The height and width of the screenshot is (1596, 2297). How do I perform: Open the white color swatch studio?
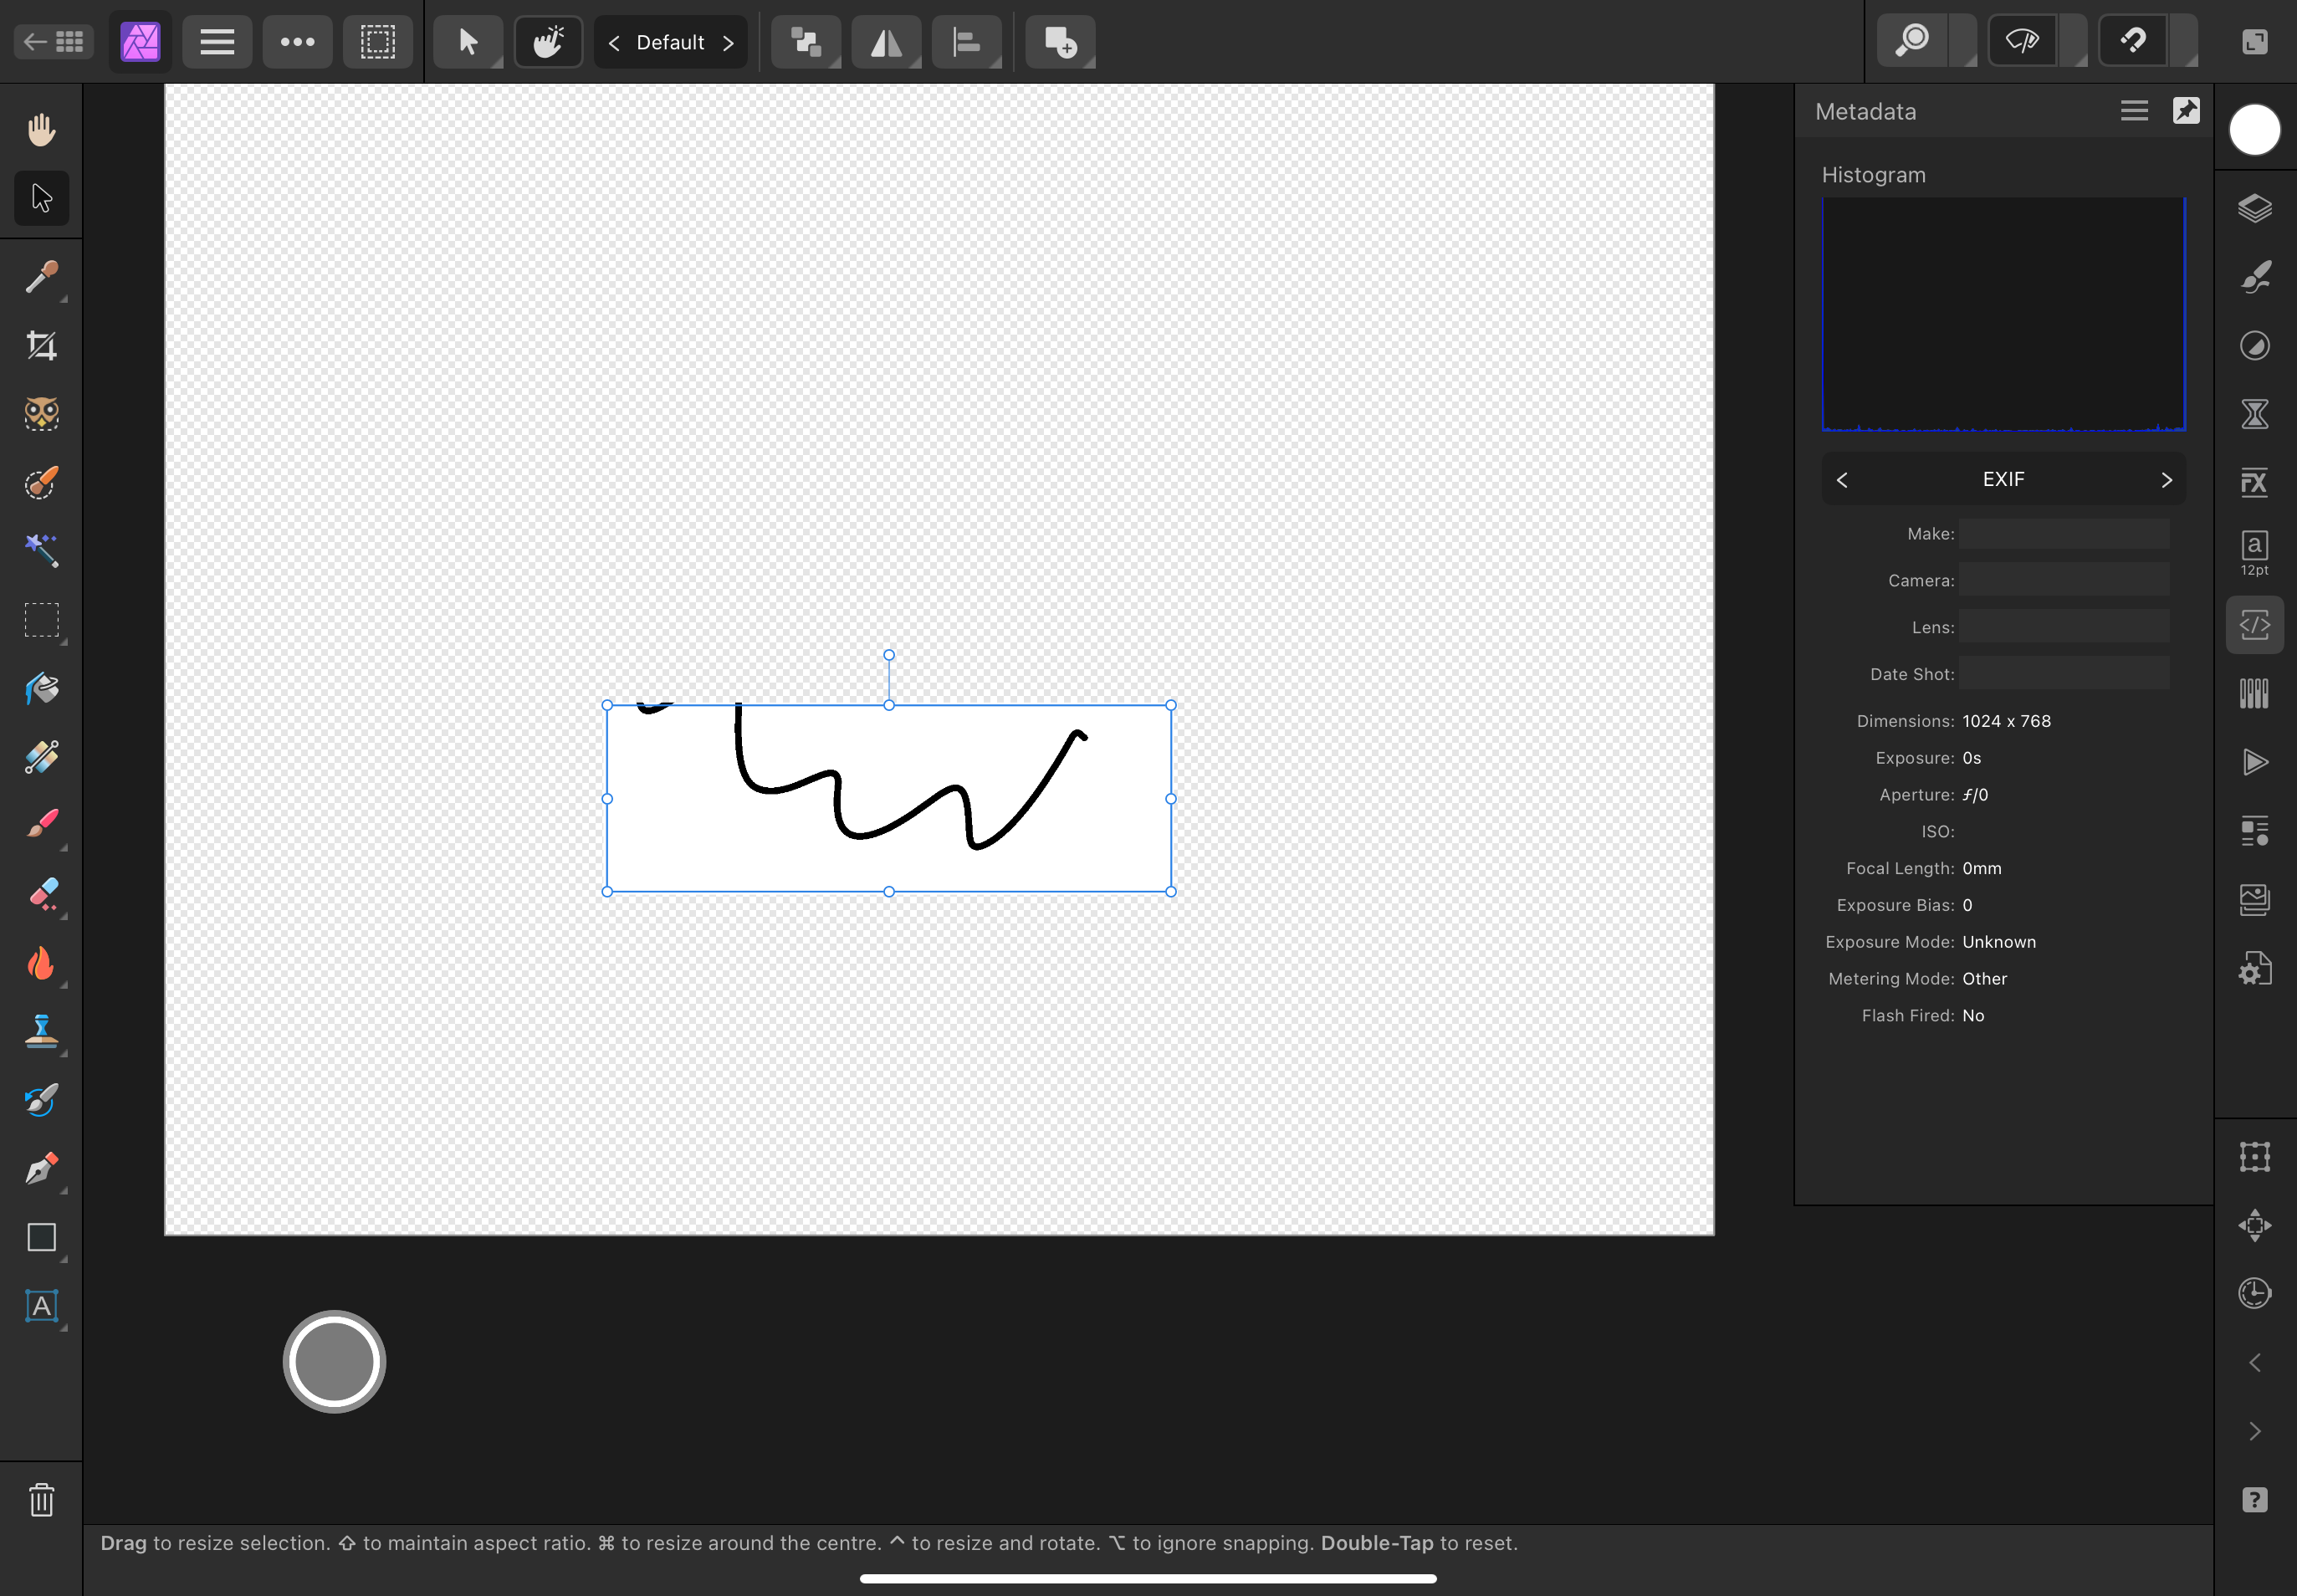coord(2255,130)
